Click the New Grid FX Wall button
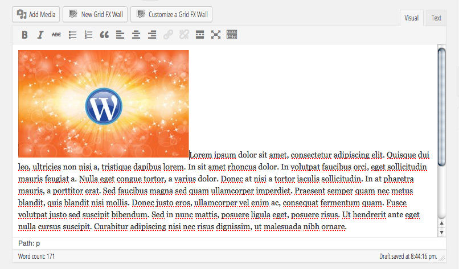 point(95,14)
